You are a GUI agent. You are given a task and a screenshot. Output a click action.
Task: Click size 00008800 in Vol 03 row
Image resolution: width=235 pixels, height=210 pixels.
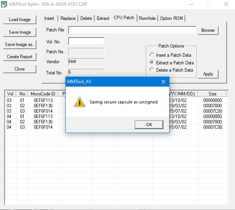point(212,100)
